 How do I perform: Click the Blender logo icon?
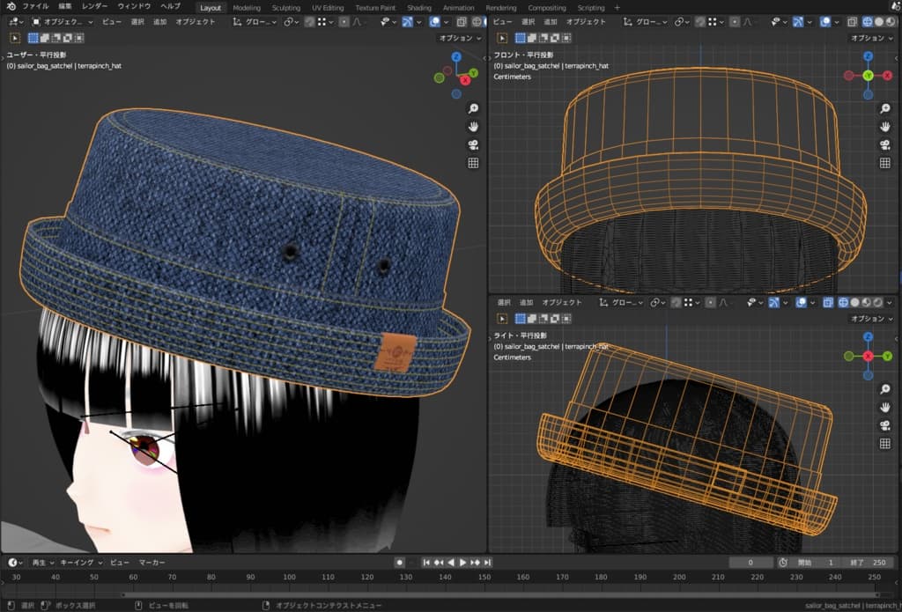10,7
